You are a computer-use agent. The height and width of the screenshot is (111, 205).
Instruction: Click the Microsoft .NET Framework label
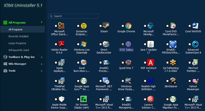pos(104,88)
